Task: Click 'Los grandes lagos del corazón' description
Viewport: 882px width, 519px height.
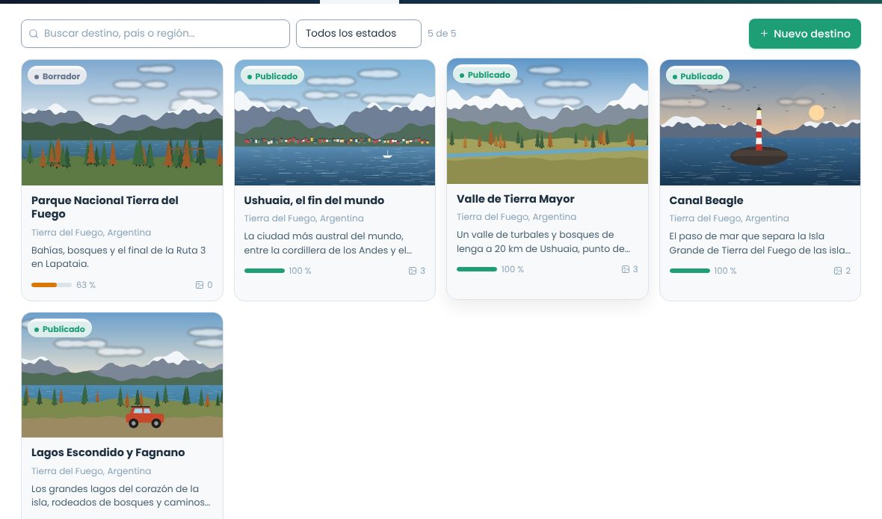Action: tap(121, 495)
